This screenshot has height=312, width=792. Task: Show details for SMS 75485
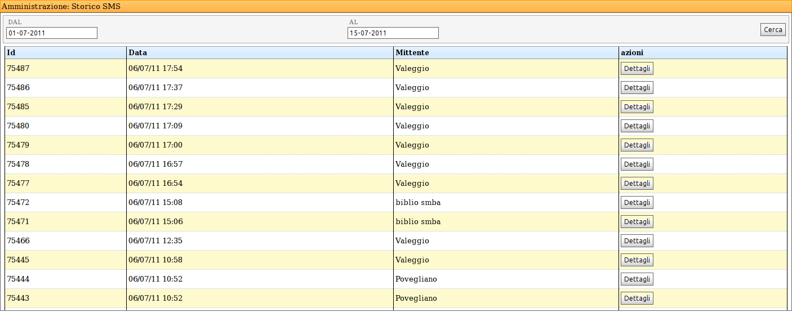(x=637, y=107)
